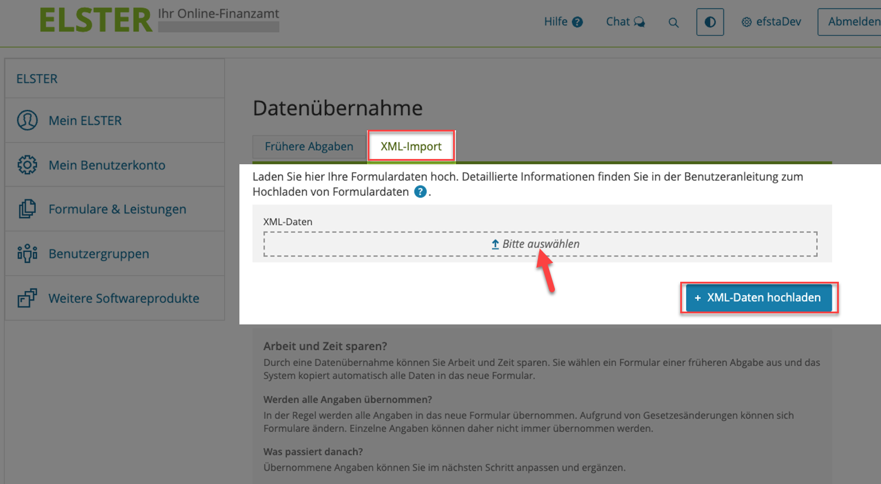Click the ELSTER logo
This screenshot has width=881, height=484.
[96, 20]
